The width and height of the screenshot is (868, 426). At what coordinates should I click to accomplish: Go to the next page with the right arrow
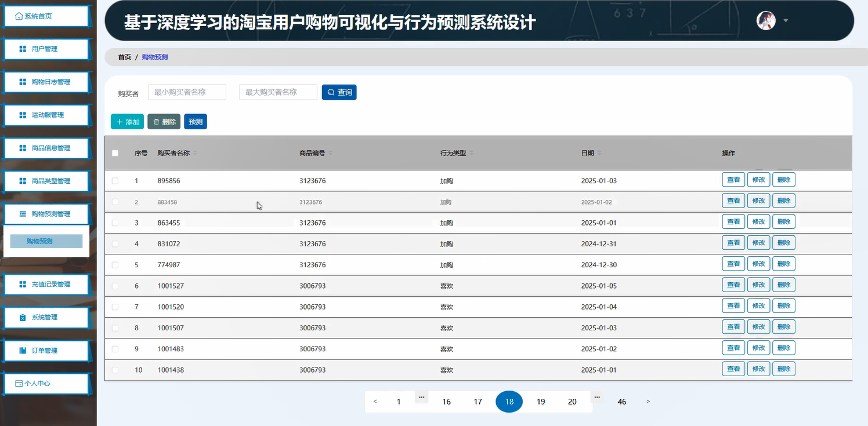[648, 402]
